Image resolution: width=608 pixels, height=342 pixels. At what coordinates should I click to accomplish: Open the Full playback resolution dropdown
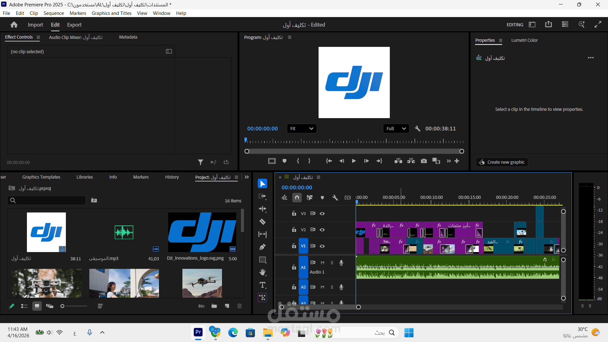click(x=396, y=129)
